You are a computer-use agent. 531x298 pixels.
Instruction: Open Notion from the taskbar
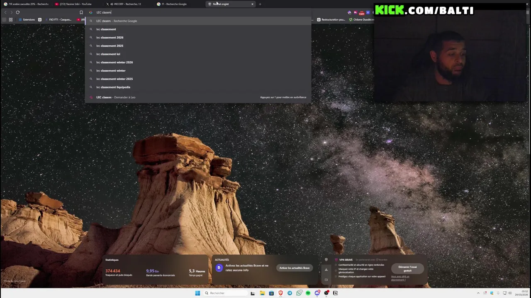point(335,293)
